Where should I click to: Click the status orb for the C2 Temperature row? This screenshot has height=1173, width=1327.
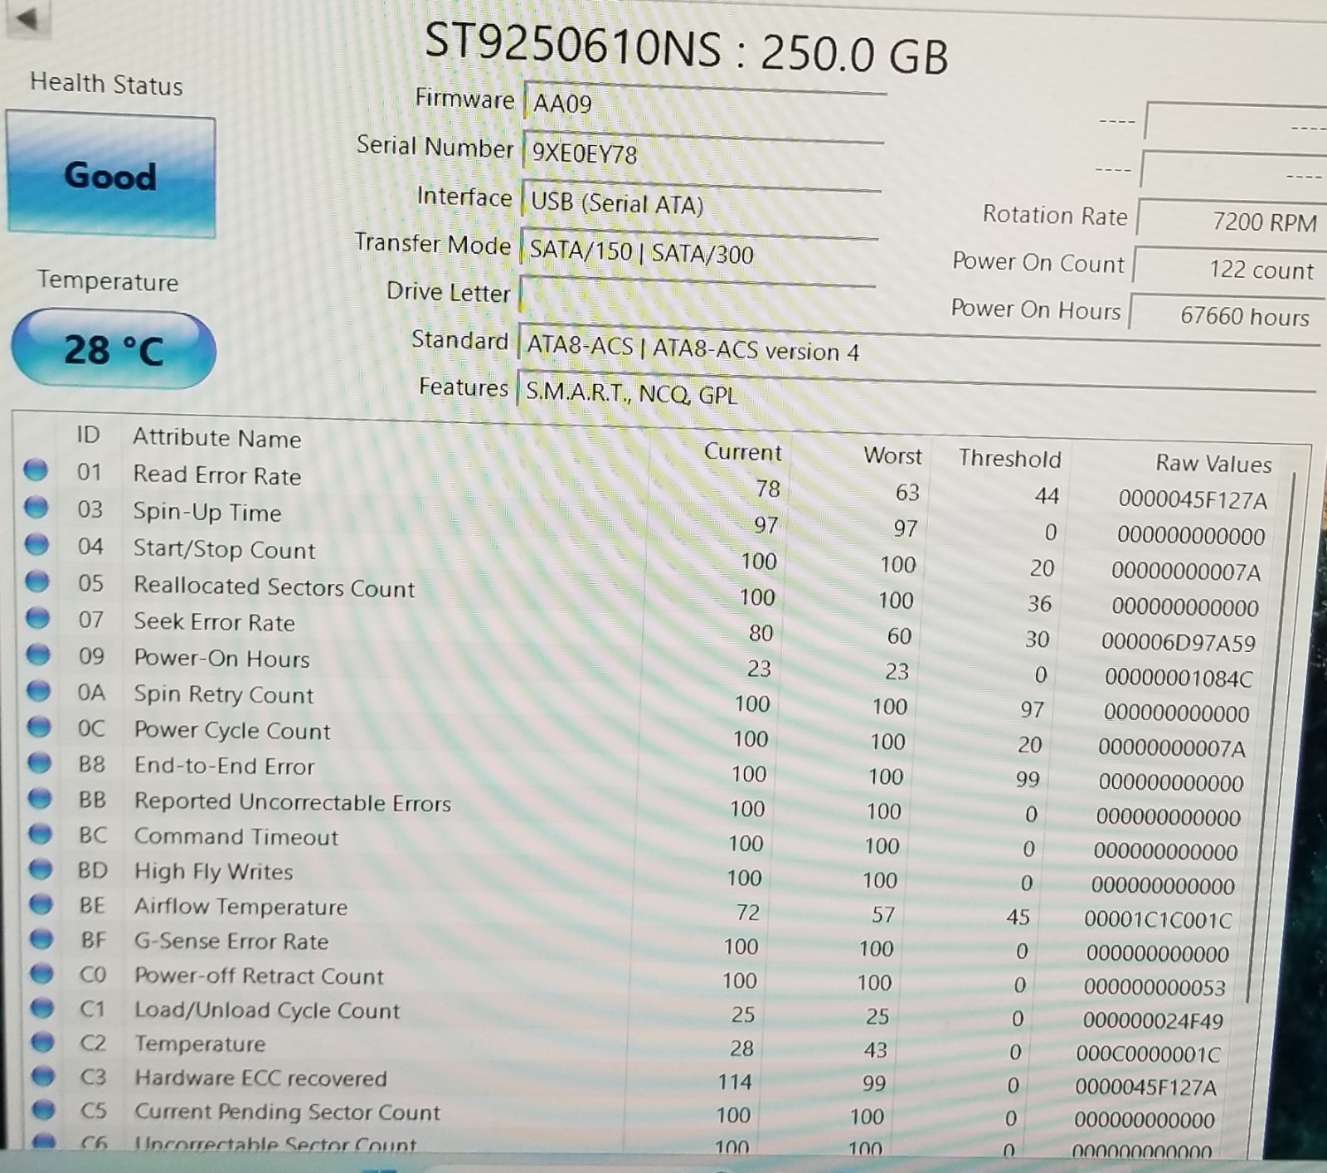pos(43,1042)
